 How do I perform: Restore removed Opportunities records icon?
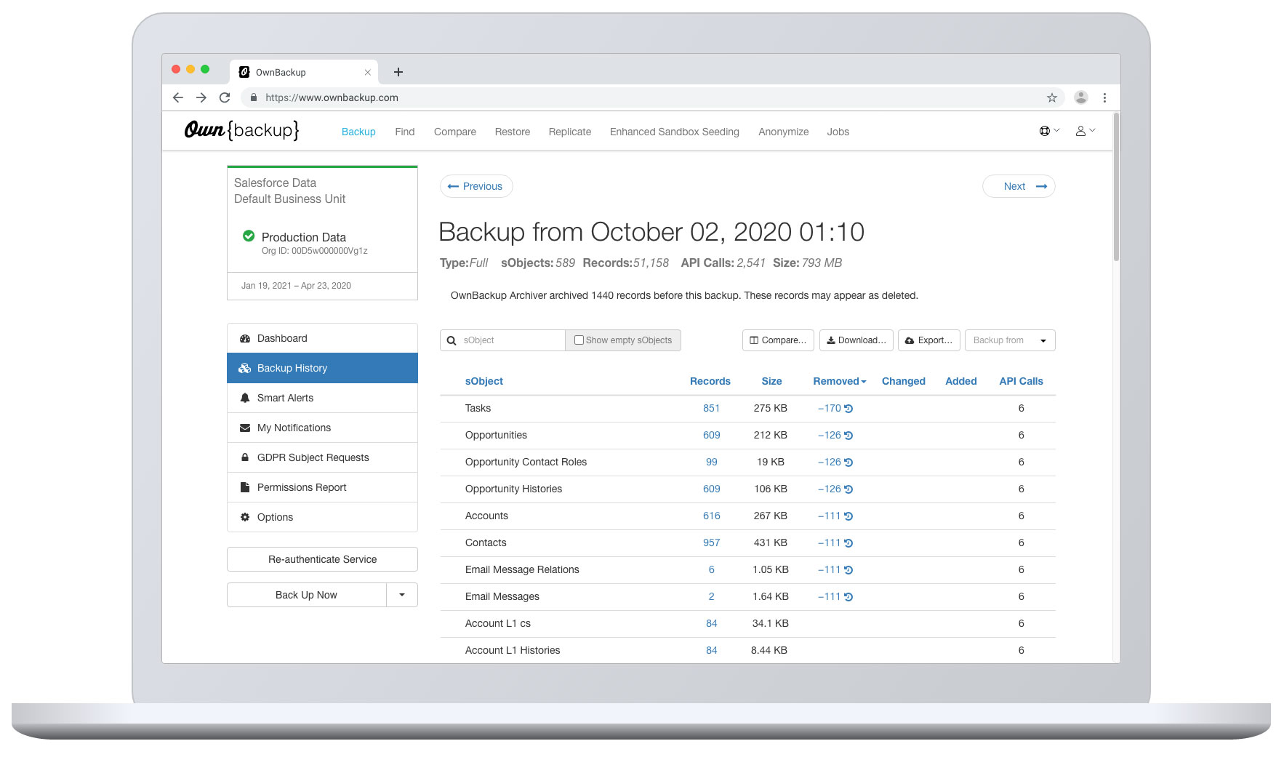point(848,436)
